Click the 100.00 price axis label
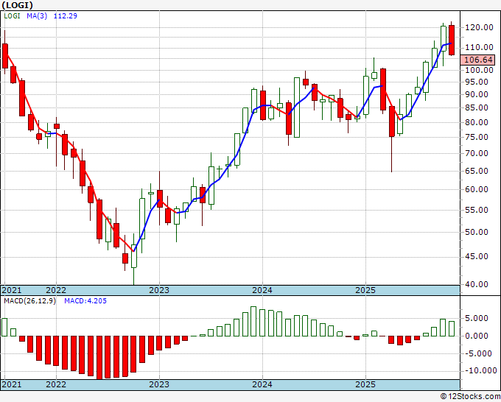The width and height of the screenshot is (501, 402). pyautogui.click(x=479, y=70)
